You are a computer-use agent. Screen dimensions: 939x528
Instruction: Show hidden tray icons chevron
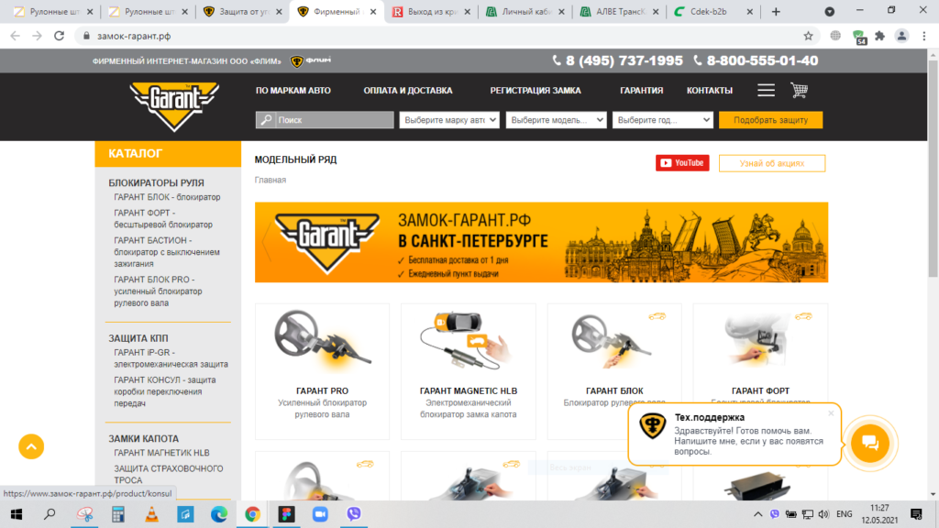click(757, 514)
